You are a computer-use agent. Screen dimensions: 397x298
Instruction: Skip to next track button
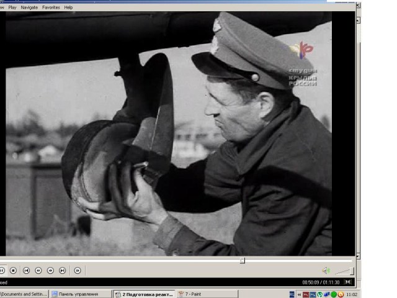(x=62, y=271)
